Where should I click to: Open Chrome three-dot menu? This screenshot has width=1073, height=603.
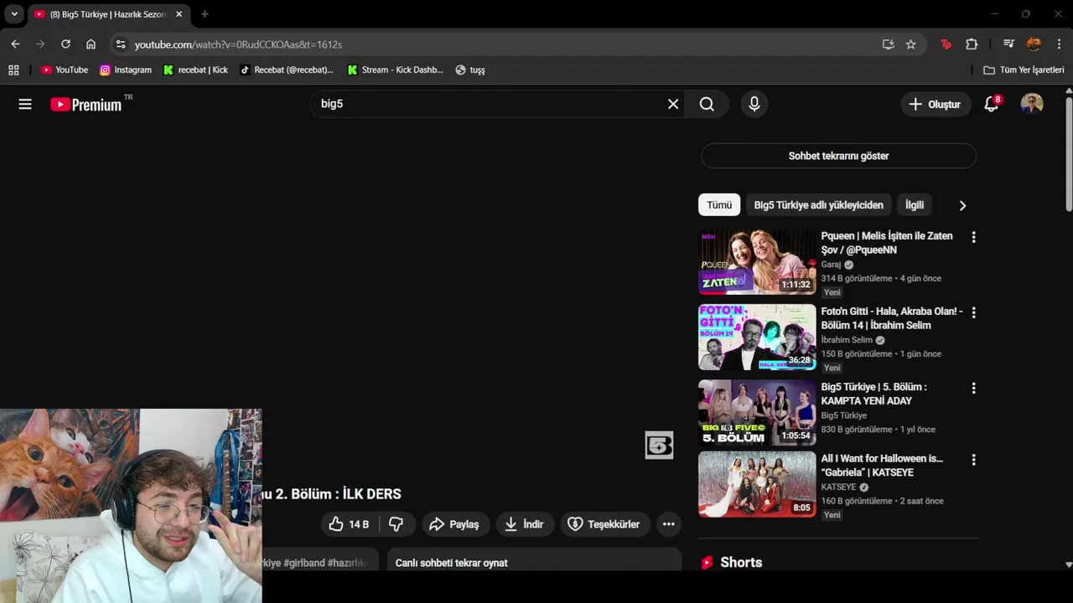pyautogui.click(x=1059, y=44)
